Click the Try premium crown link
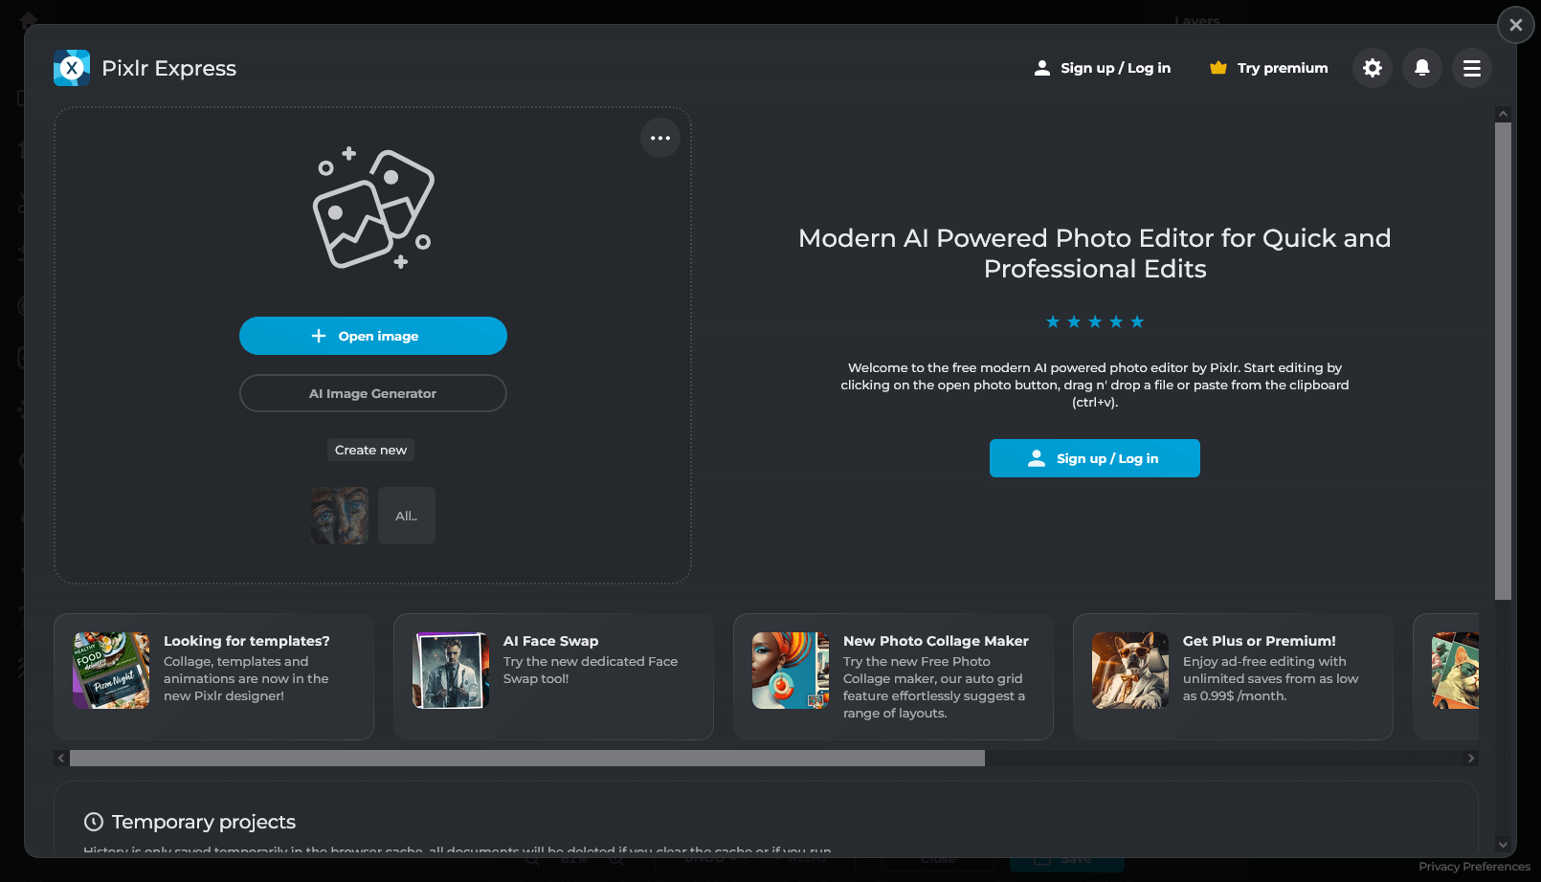 tap(1269, 68)
